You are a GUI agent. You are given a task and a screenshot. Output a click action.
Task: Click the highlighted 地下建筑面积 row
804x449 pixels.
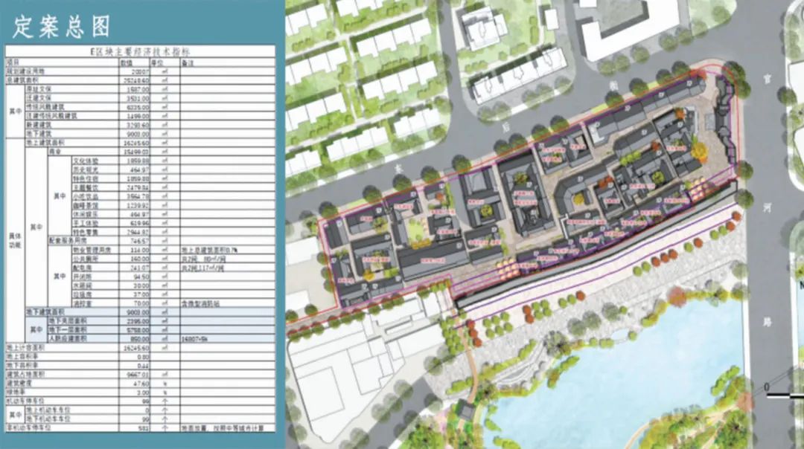click(x=46, y=312)
